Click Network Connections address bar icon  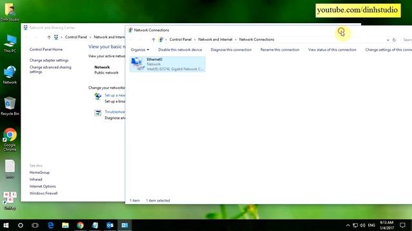coord(161,40)
